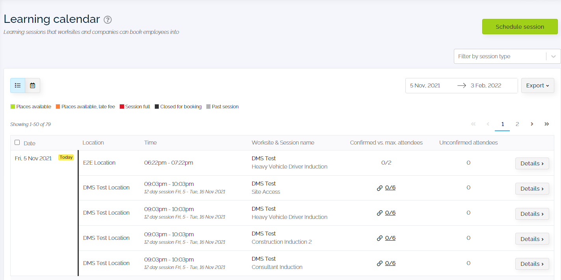
Task: Switch to calendar view
Action: click(32, 85)
